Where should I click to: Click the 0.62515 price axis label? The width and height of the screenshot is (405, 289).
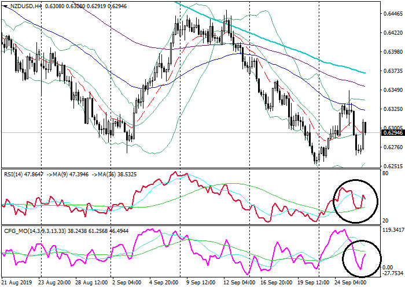392,166
